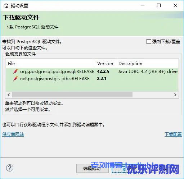
Task: Open the 供应商网站 link
Action: pyautogui.click(x=13, y=134)
